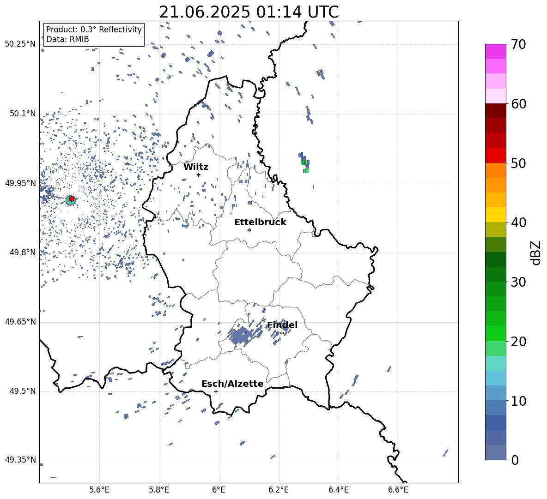
Task: Click the 49.5°N latitude label
Action: click(x=22, y=391)
